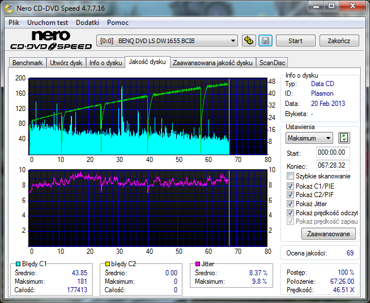Click the cyan Błędy C1 color swatch

pyautogui.click(x=18, y=264)
